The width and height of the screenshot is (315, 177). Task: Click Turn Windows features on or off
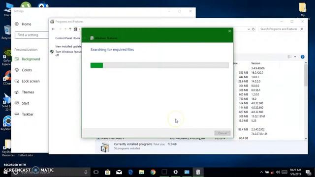[68, 53]
